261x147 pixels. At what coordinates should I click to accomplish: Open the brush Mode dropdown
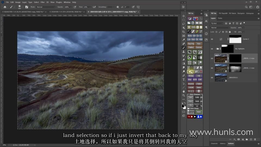point(46,7)
